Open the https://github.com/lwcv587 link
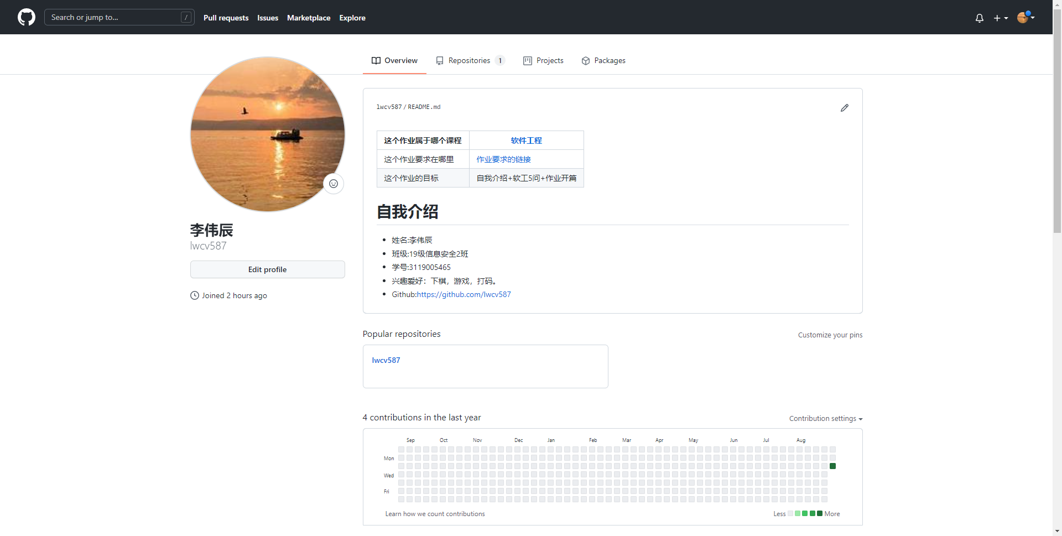 click(464, 294)
